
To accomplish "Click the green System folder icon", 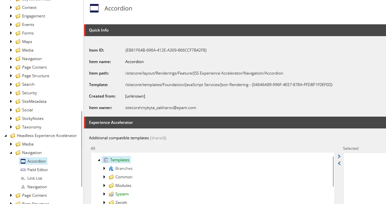I will point(111,194).
